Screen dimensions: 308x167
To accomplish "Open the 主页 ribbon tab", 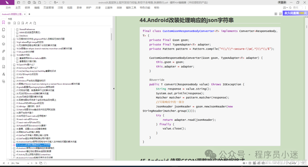I will pyautogui.click(x=18, y=8).
